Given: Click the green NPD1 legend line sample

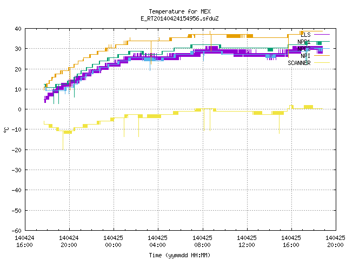Looking at the screenshot, I should [x=322, y=42].
